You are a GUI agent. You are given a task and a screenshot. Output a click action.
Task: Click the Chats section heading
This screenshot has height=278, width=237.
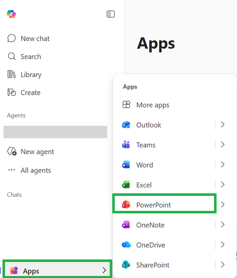[x=14, y=195]
